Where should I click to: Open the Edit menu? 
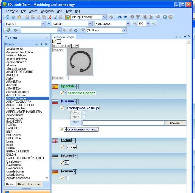23,11
